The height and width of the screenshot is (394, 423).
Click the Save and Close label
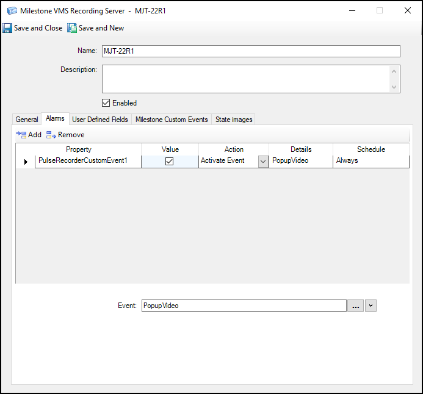pyautogui.click(x=38, y=28)
